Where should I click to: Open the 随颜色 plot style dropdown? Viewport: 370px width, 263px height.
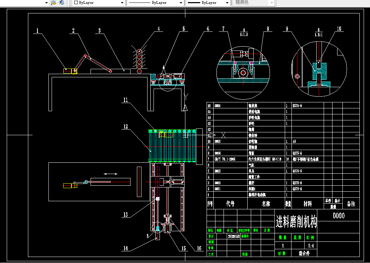(x=272, y=3)
